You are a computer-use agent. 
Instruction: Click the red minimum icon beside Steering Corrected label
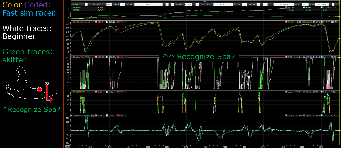click(x=96, y=115)
